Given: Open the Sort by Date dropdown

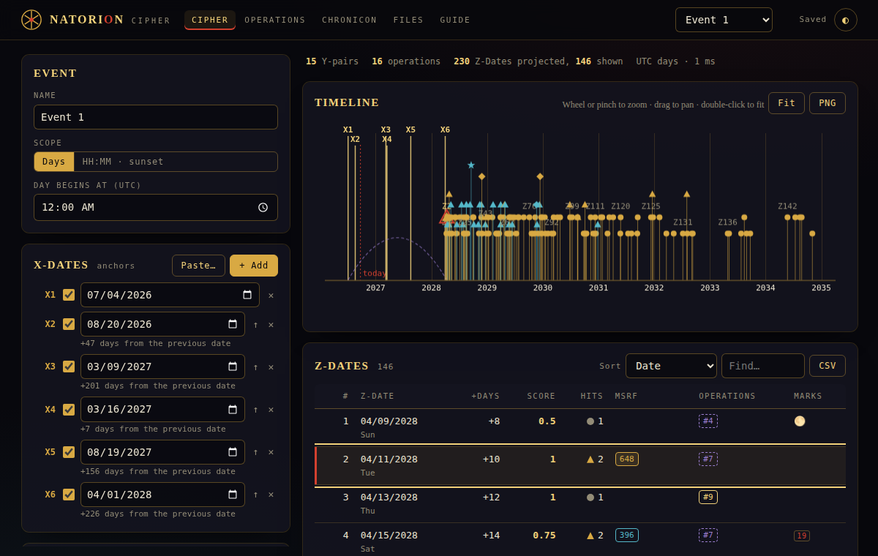Looking at the screenshot, I should click(671, 366).
